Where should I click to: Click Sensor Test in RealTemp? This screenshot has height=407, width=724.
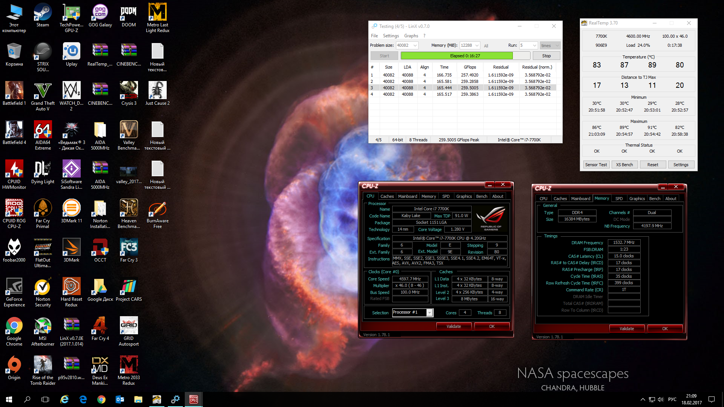(x=596, y=165)
